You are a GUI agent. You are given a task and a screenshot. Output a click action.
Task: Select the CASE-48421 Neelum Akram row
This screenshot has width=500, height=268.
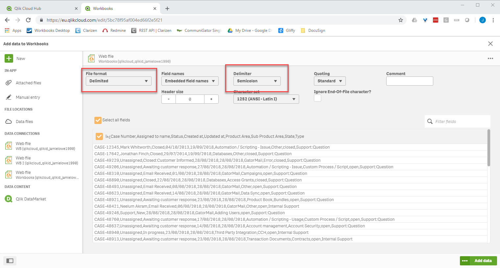pyautogui.click(x=290, y=206)
